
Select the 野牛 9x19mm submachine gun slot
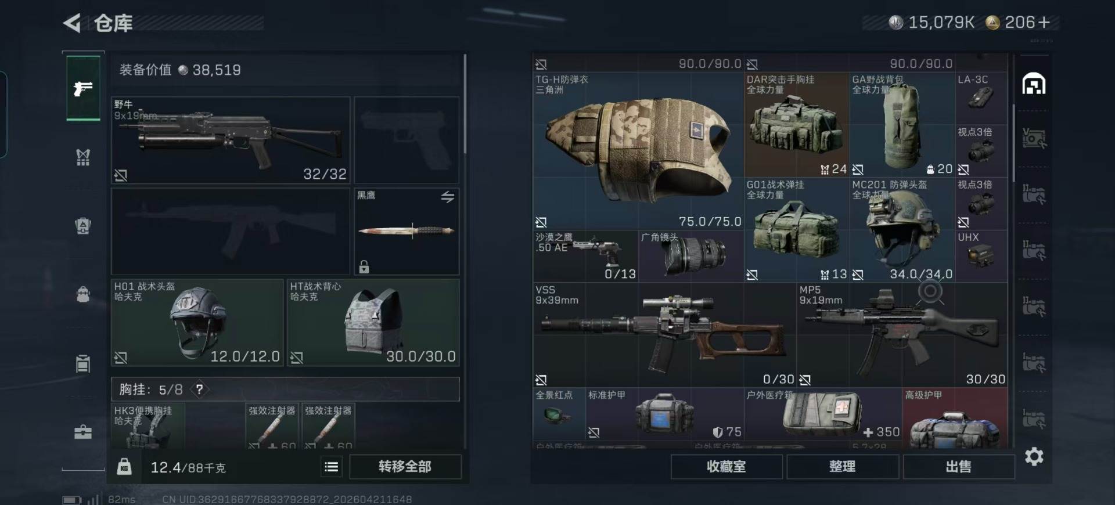coord(231,140)
